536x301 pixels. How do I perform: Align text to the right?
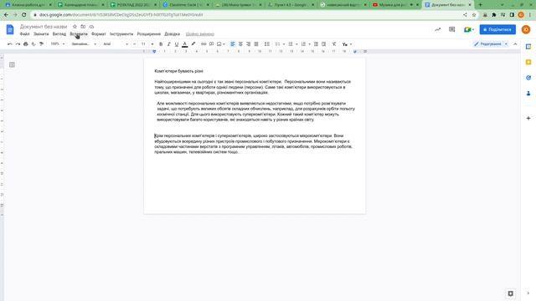pyautogui.click(x=249, y=44)
